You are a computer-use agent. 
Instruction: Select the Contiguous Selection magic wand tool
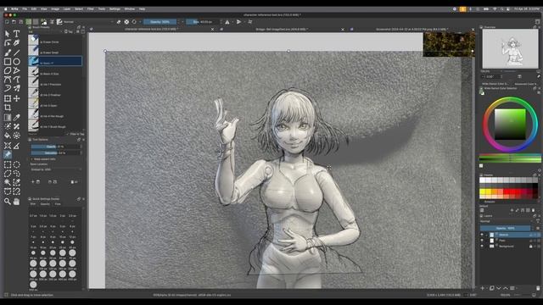tap(8, 182)
